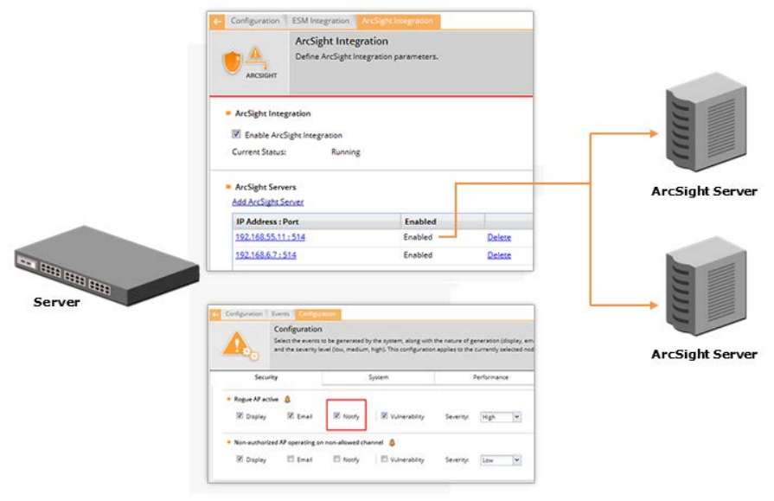Image resolution: width=774 pixels, height=501 pixels.
Task: Open server entry 192.168.55.11 : 514
Action: click(270, 237)
